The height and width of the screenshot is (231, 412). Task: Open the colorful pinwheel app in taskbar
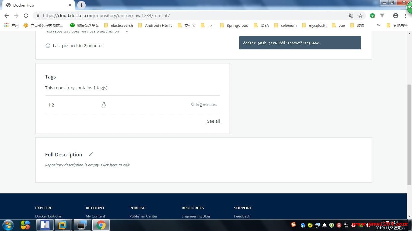pyautogui.click(x=25, y=225)
